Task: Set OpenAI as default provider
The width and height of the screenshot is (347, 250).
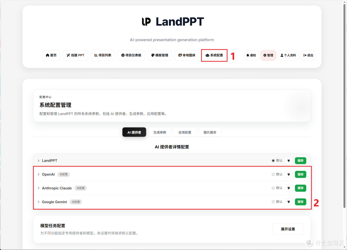Action: point(273,174)
